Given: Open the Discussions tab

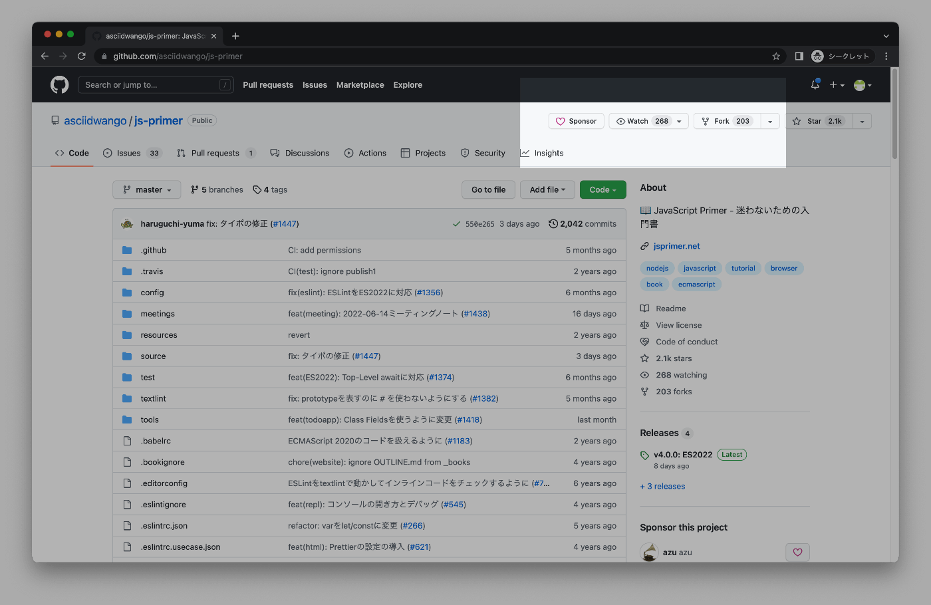Looking at the screenshot, I should pyautogui.click(x=300, y=153).
